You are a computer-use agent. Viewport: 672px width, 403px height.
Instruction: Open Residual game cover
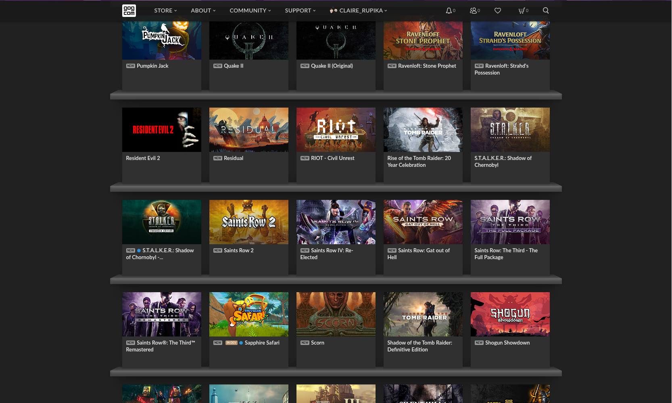(x=249, y=130)
